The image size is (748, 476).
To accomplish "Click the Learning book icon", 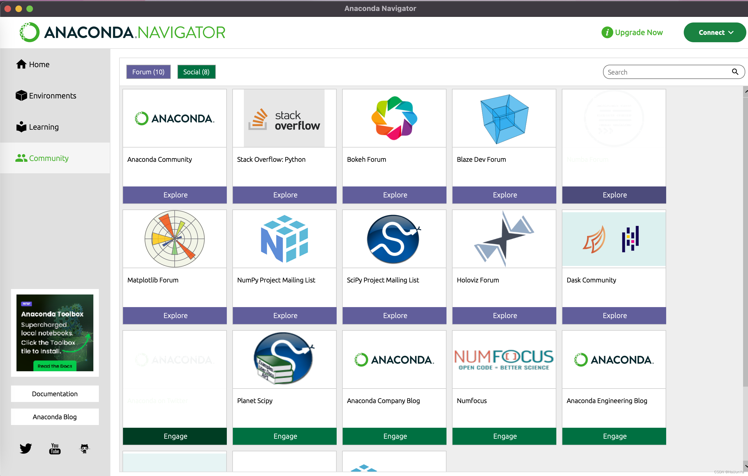I will coord(21,127).
